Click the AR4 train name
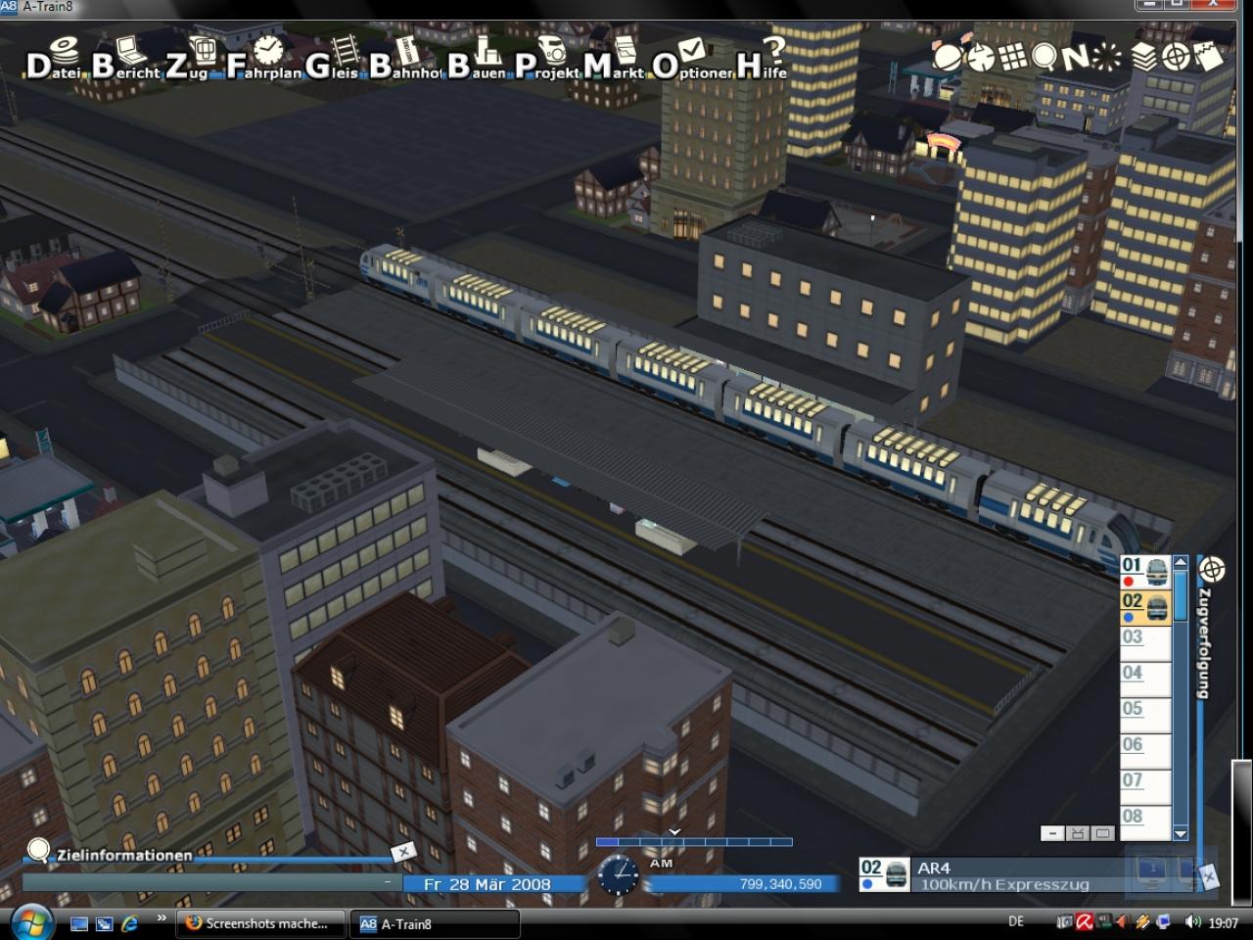This screenshot has height=940, width=1253. (x=934, y=868)
